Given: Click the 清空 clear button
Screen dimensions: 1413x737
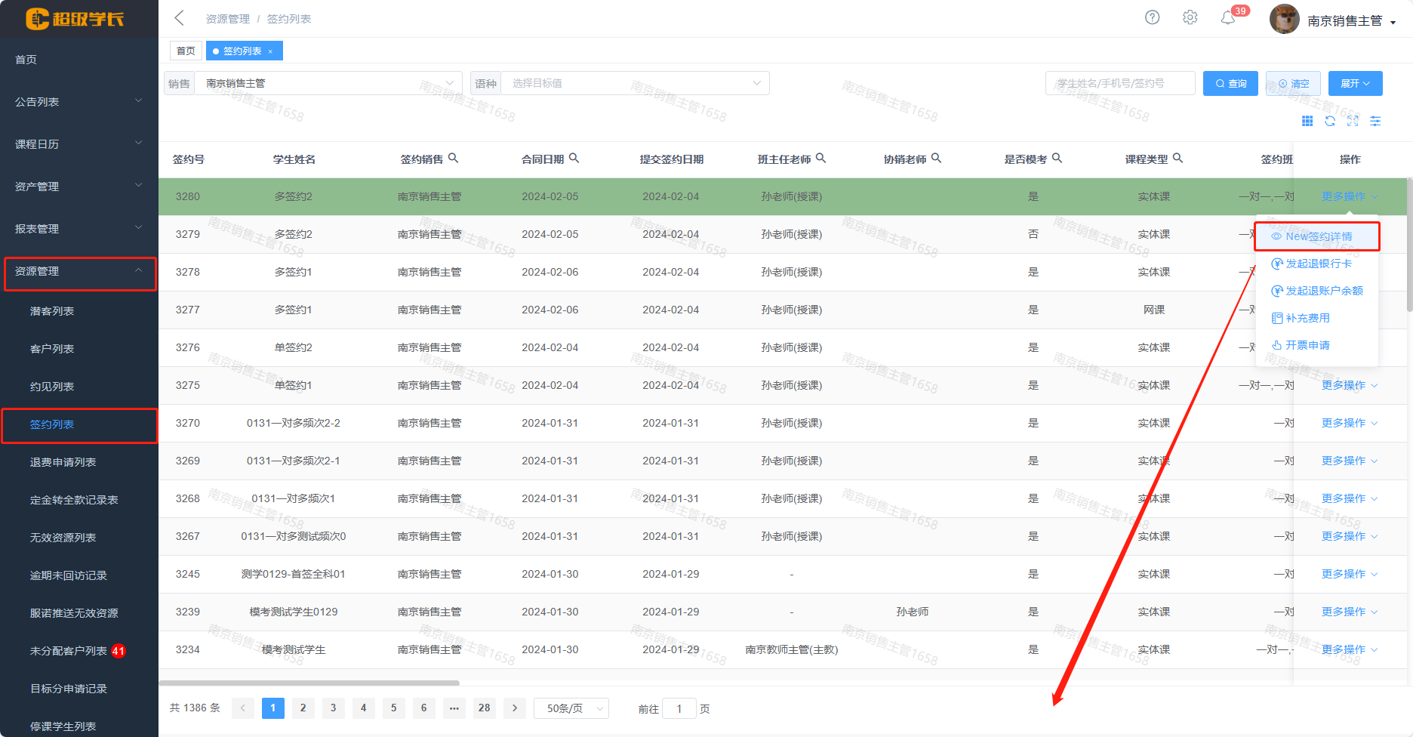Looking at the screenshot, I should pos(1293,83).
